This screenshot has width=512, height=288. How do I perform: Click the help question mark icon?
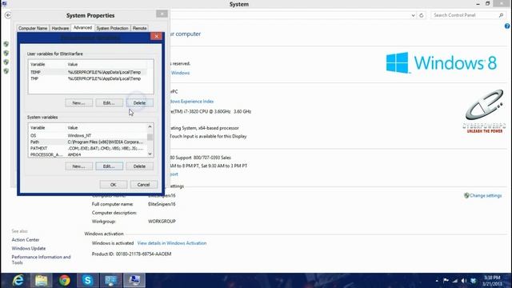507,26
